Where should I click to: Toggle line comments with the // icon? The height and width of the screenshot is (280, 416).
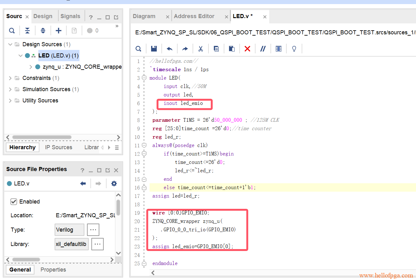(x=263, y=49)
